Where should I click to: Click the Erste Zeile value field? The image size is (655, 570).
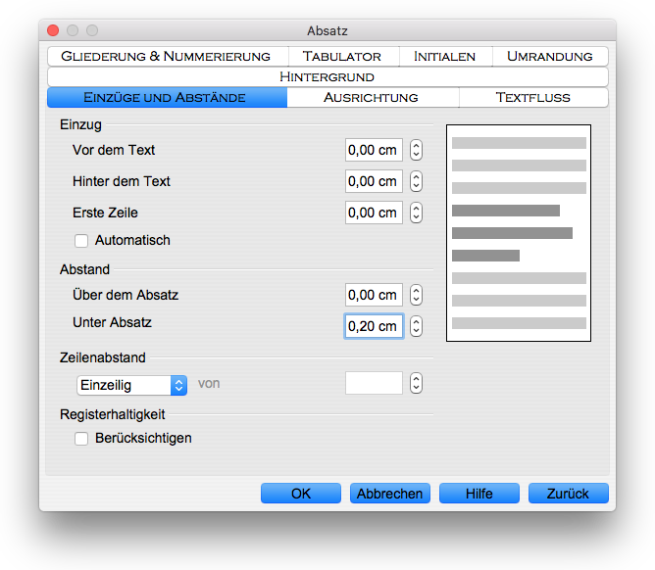point(374,213)
